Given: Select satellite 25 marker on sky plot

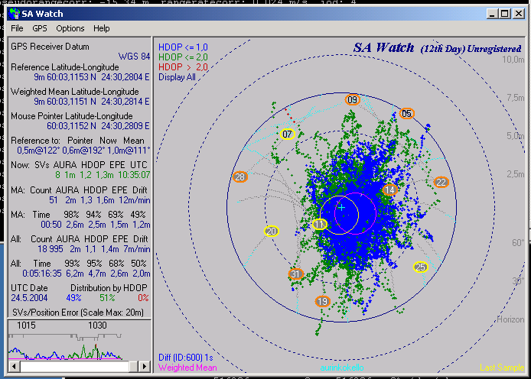Looking at the screenshot, I should (x=421, y=267).
